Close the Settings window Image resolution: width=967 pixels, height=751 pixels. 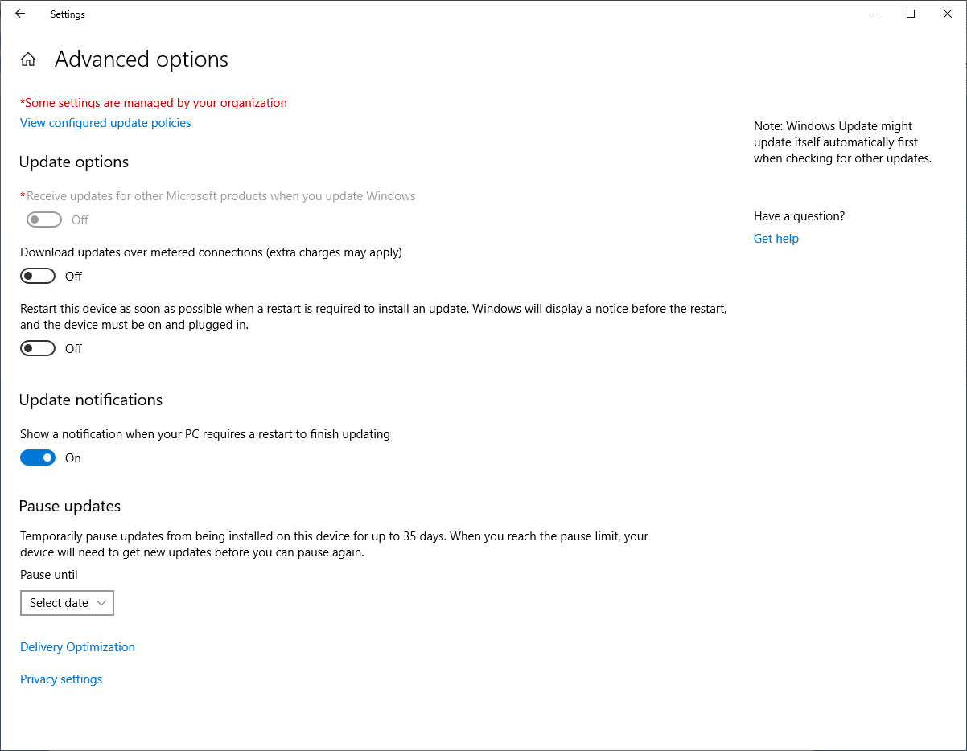(948, 14)
